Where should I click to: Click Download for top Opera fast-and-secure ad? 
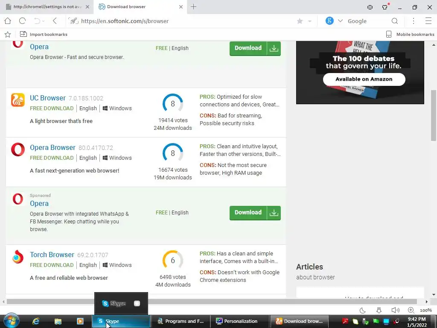[255, 48]
